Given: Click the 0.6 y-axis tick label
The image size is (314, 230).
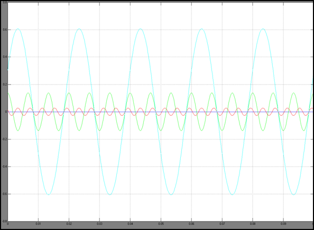Looking at the screenshot, I should tap(4, 30).
